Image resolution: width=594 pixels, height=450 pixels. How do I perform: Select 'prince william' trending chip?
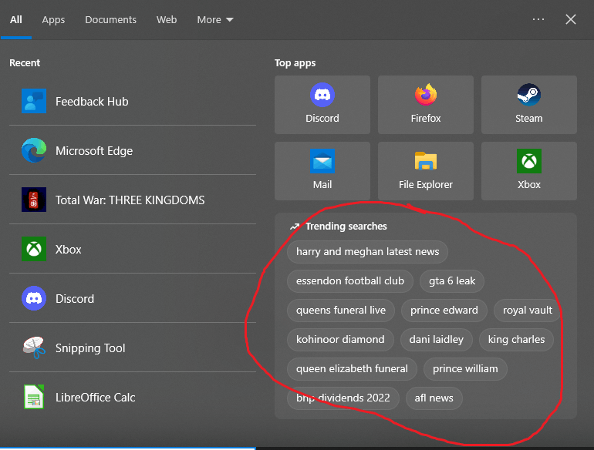pyautogui.click(x=465, y=369)
